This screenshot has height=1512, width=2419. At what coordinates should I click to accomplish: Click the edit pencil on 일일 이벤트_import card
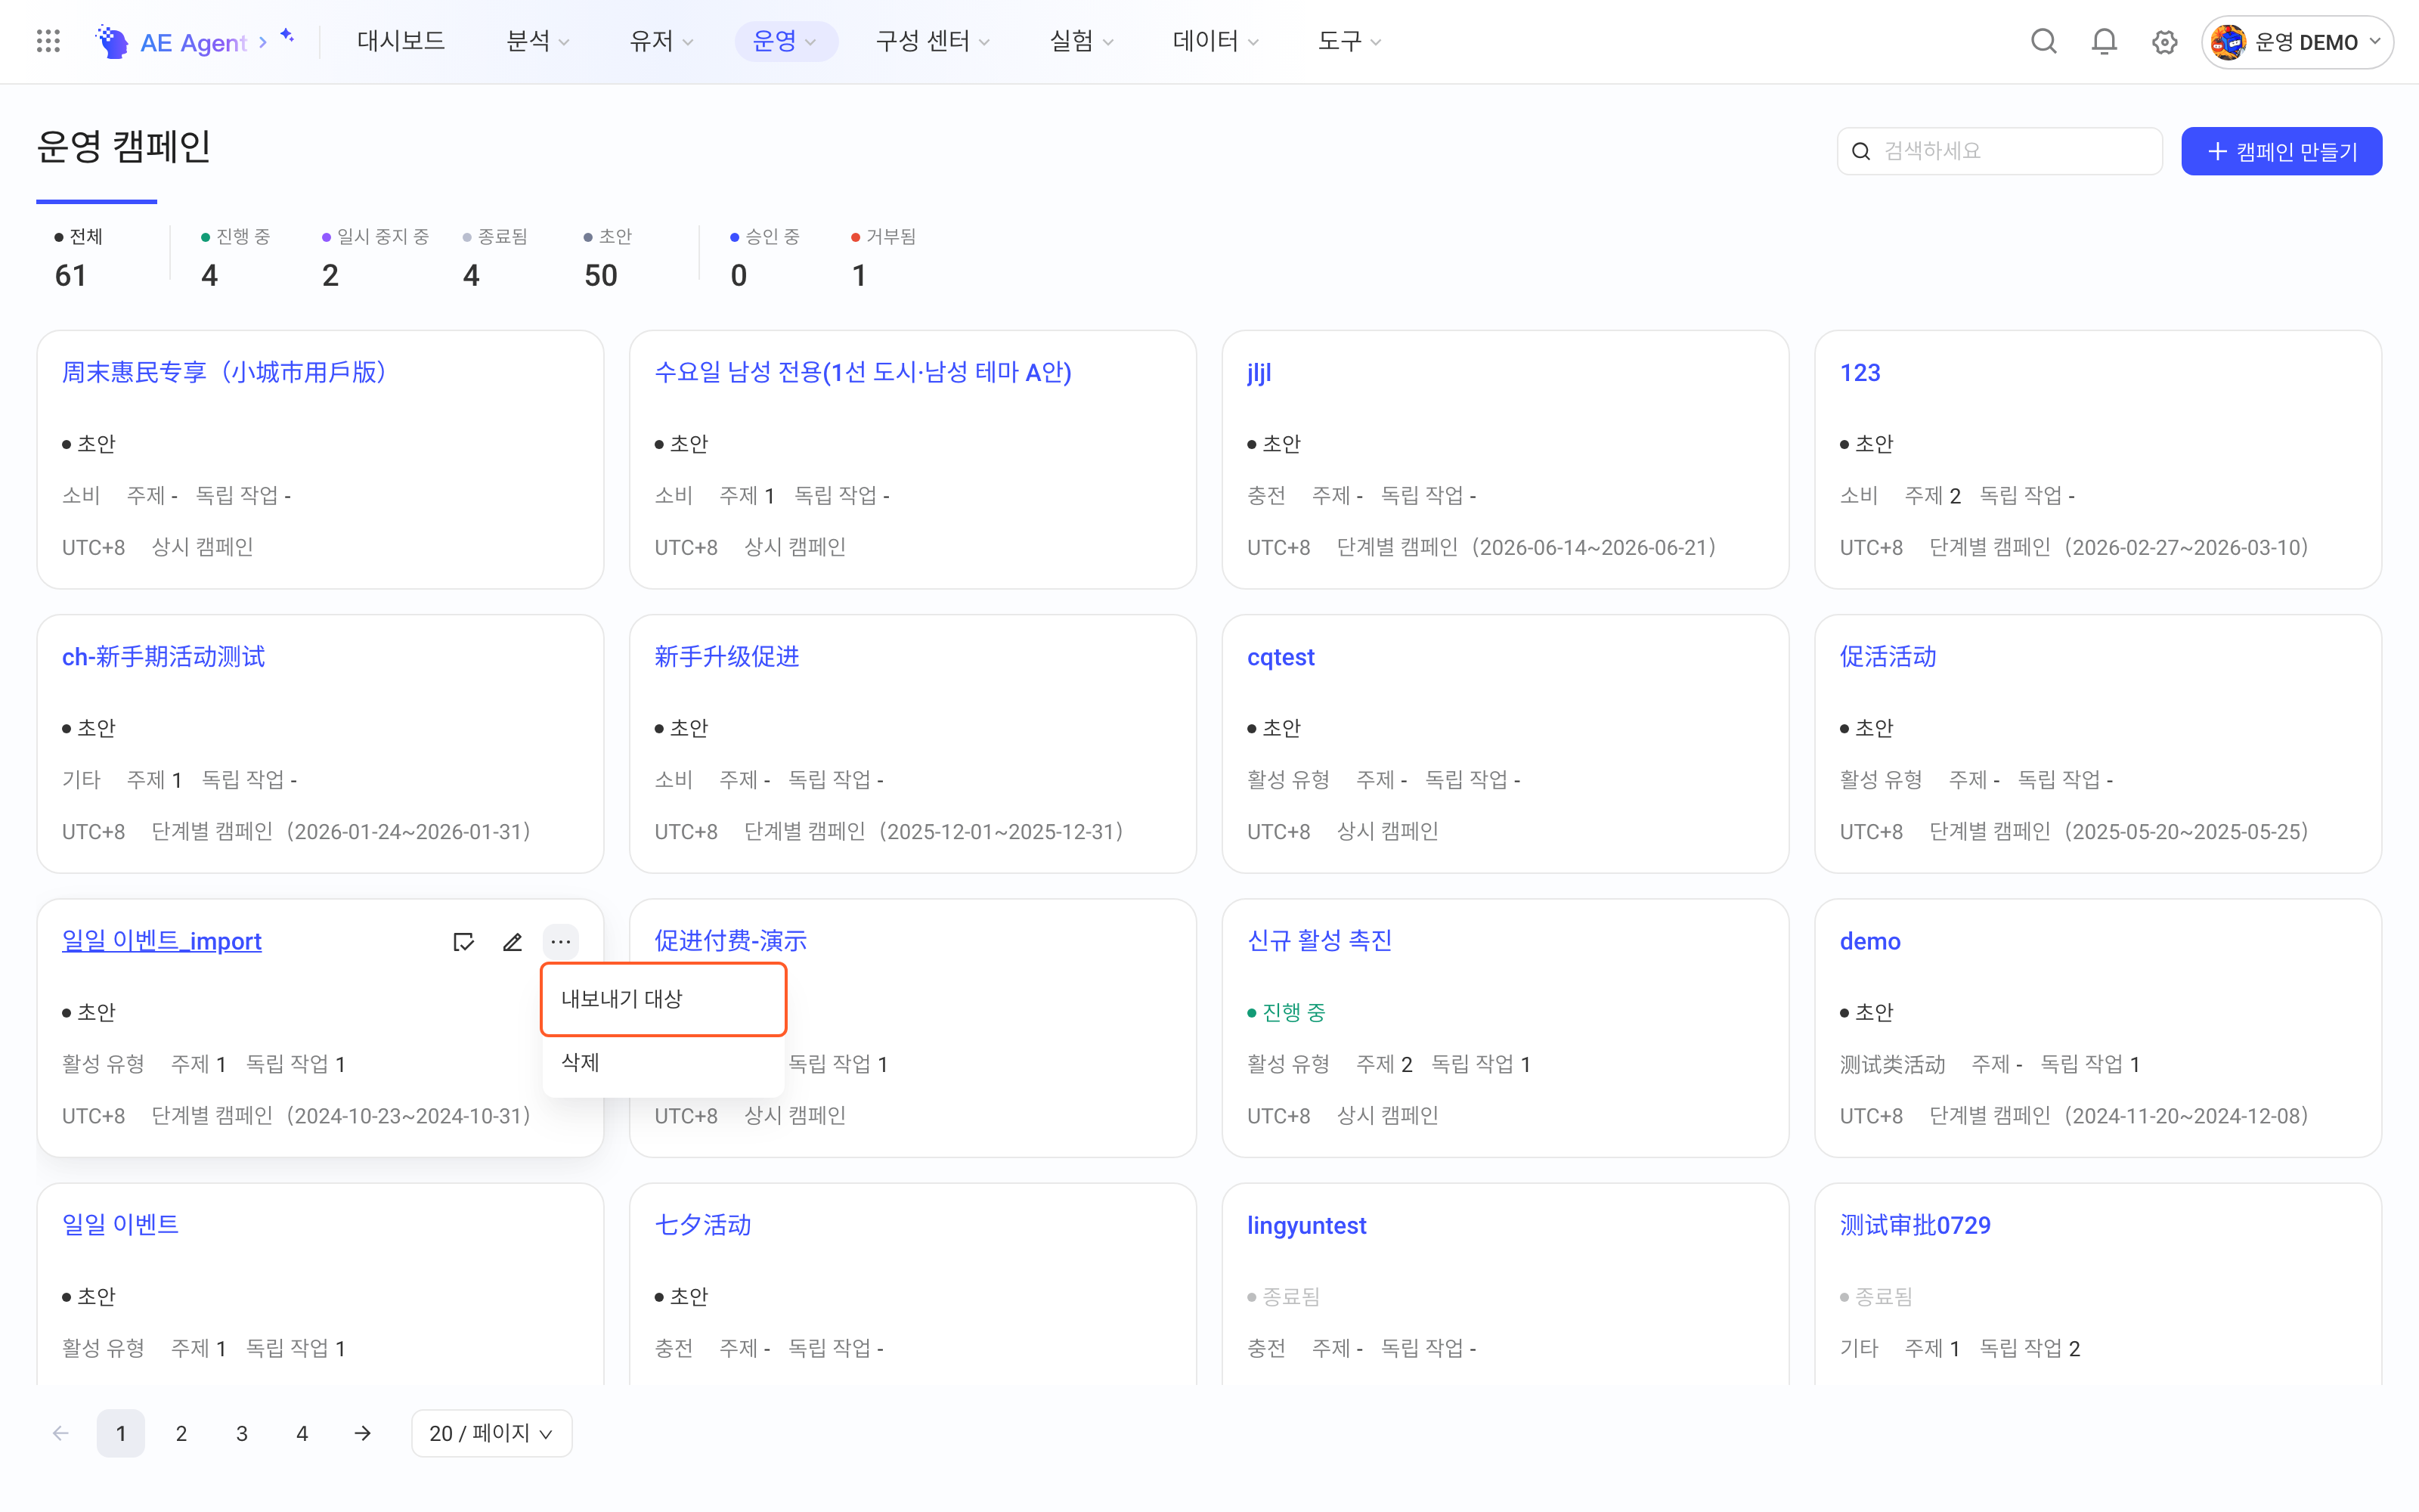coord(513,942)
